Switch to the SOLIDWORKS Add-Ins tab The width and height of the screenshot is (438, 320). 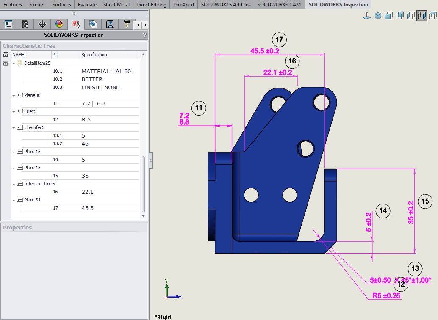[226, 5]
